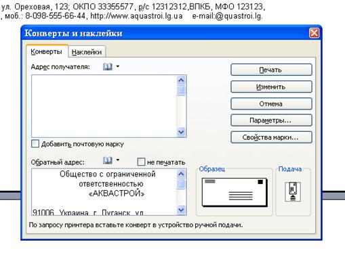Viewport: 345px width, 259px height.
Task: Switch to the Наклейки tab
Action: click(x=87, y=52)
